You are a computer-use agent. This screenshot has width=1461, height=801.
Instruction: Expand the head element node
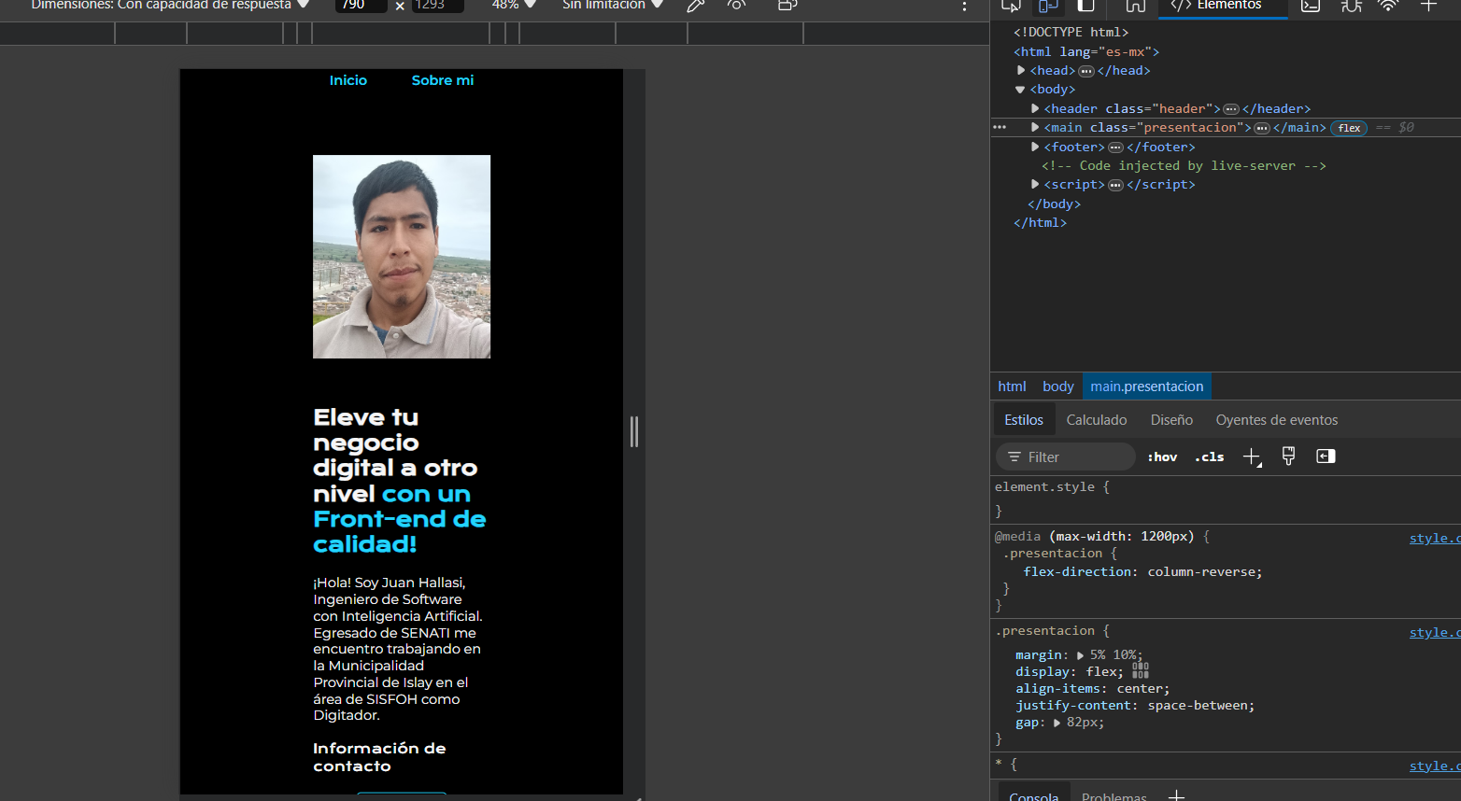click(1021, 70)
